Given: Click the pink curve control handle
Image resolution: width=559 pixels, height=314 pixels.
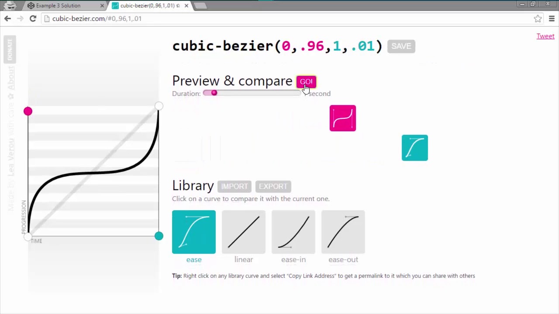Looking at the screenshot, I should coord(28,111).
